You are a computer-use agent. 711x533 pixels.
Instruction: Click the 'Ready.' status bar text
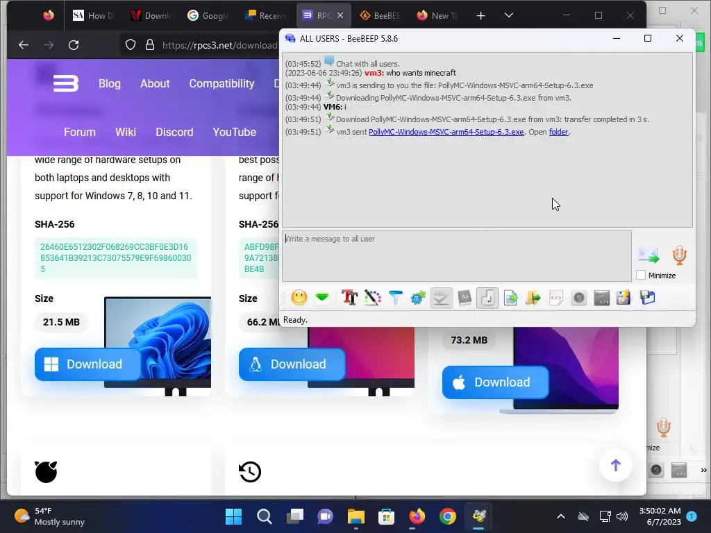tap(295, 320)
